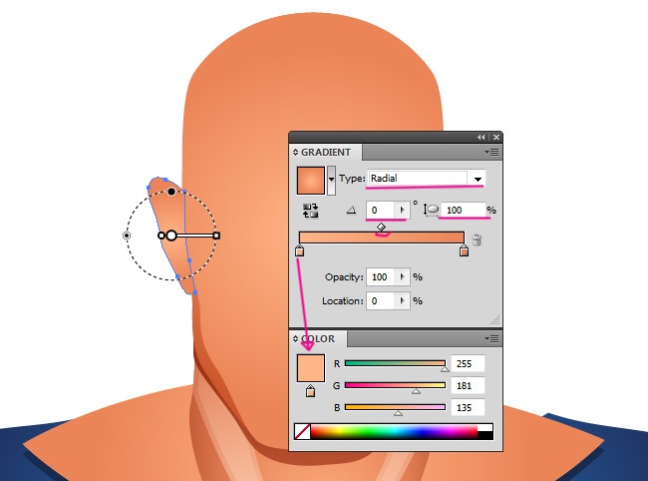Click the gradient stop icon under Color swatch
This screenshot has width=648, height=481.
click(x=310, y=391)
